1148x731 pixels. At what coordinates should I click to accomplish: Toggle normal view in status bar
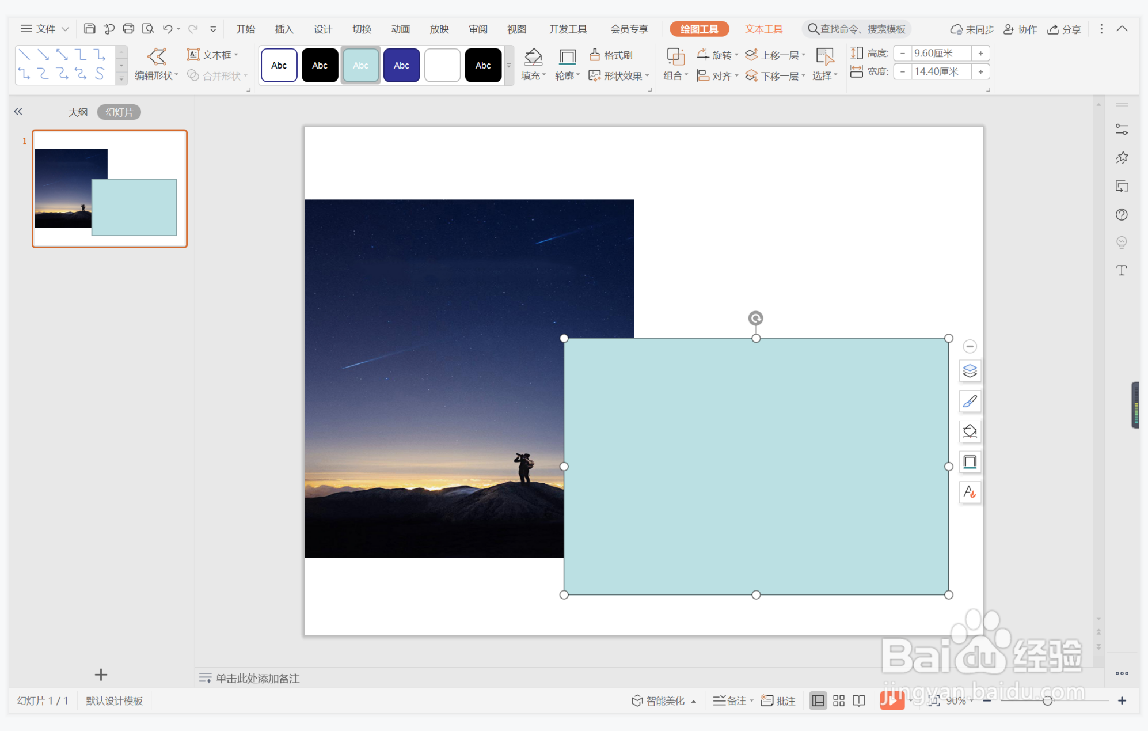818,700
